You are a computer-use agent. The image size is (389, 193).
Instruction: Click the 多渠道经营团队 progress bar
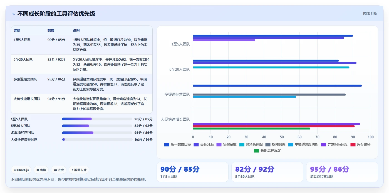tap(97, 133)
